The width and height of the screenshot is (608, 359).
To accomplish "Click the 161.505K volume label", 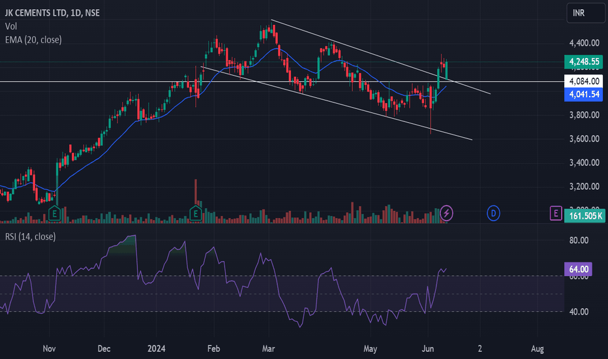I will coord(584,216).
